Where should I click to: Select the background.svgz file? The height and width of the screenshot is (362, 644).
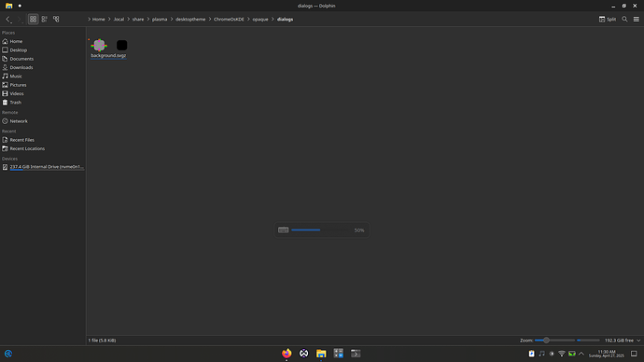tap(108, 49)
